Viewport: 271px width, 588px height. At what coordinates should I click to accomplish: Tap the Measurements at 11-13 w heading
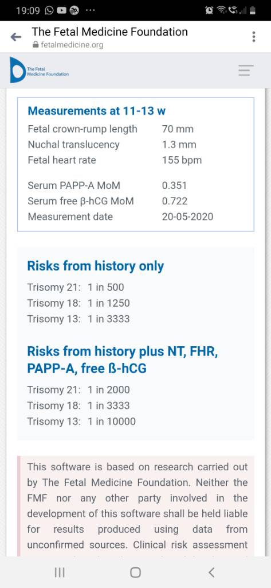[97, 111]
